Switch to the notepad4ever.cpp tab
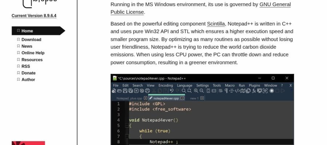Image resolution: width=327 pixels, height=145 pixels. [166, 98]
